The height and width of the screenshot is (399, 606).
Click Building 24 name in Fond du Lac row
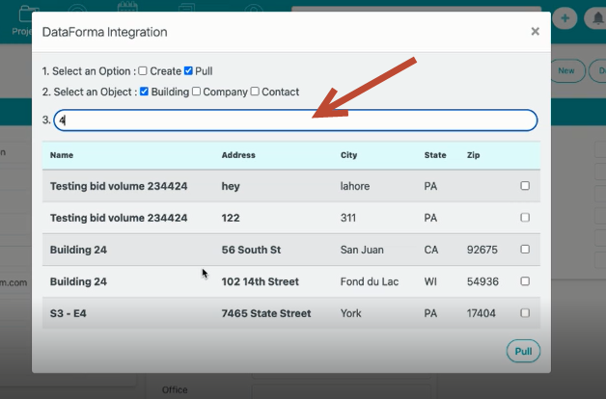coord(78,281)
